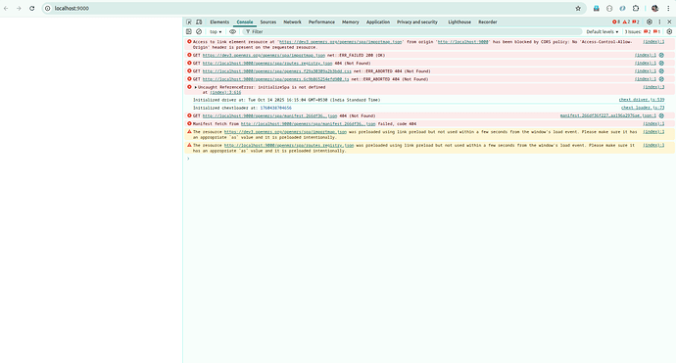Open the manifest json URL in GET 404 row

click(x=269, y=116)
